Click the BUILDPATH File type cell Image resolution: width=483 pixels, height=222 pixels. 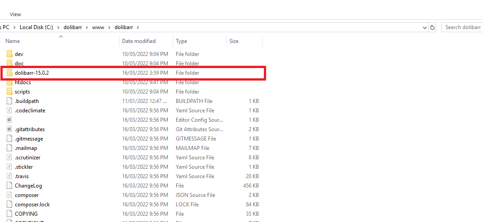point(194,101)
